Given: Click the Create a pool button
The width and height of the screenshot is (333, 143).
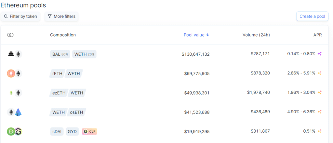Looking at the screenshot, I should tap(312, 16).
